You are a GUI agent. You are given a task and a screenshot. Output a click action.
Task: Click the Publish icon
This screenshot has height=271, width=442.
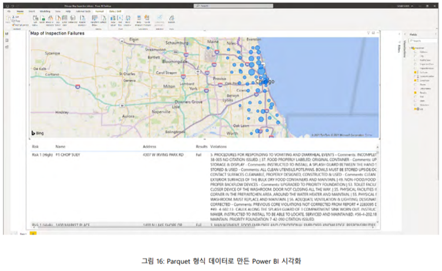pyautogui.click(x=172, y=19)
